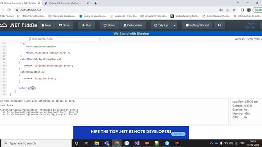This screenshot has height=147, width=262.
Task: Click the browser Update button
Action: [x=257, y=10]
